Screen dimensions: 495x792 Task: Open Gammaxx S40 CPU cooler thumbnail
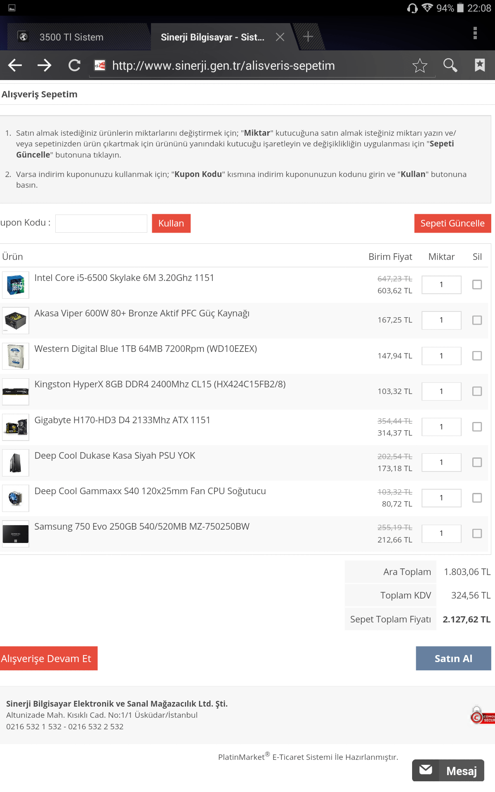16,498
